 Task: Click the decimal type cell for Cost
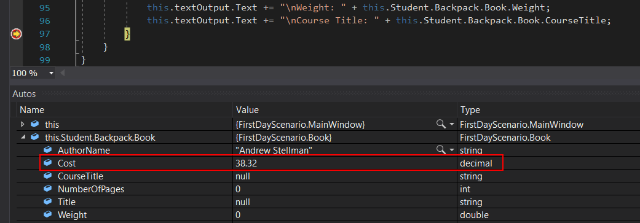point(476,163)
